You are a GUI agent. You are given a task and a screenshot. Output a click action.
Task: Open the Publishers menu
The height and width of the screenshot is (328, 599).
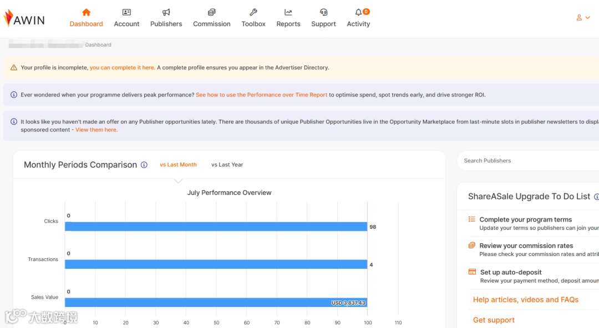click(x=166, y=18)
